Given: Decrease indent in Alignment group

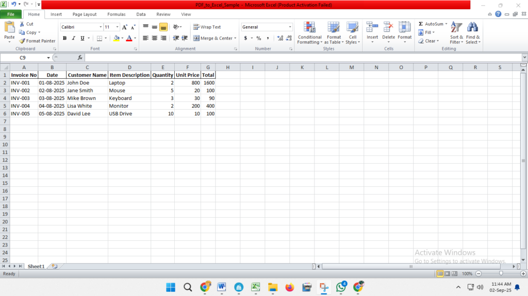Looking at the screenshot, I should point(176,38).
